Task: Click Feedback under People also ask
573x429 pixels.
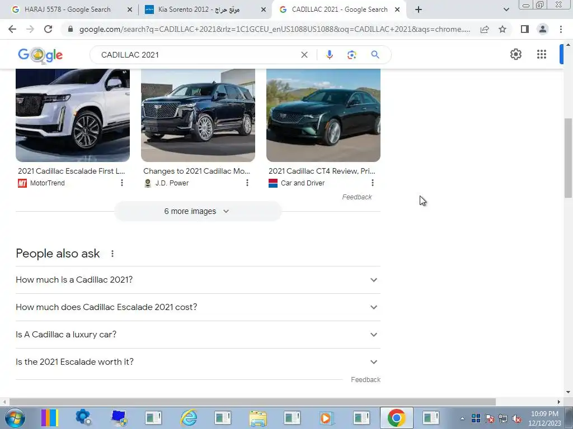Action: pos(365,380)
